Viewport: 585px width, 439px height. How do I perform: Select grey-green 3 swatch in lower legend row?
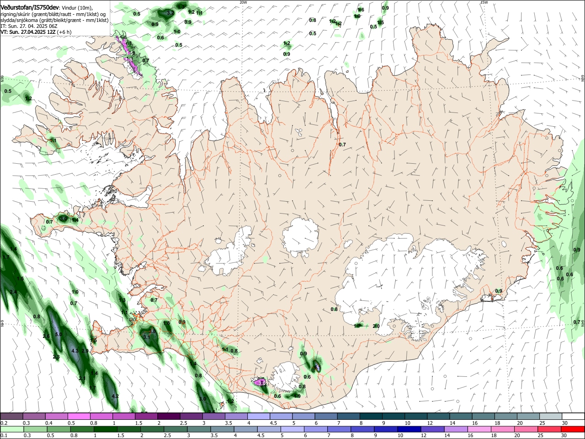click(x=198, y=429)
